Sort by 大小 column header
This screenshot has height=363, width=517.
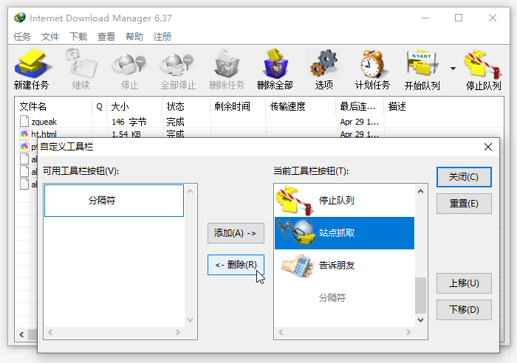[x=134, y=106]
